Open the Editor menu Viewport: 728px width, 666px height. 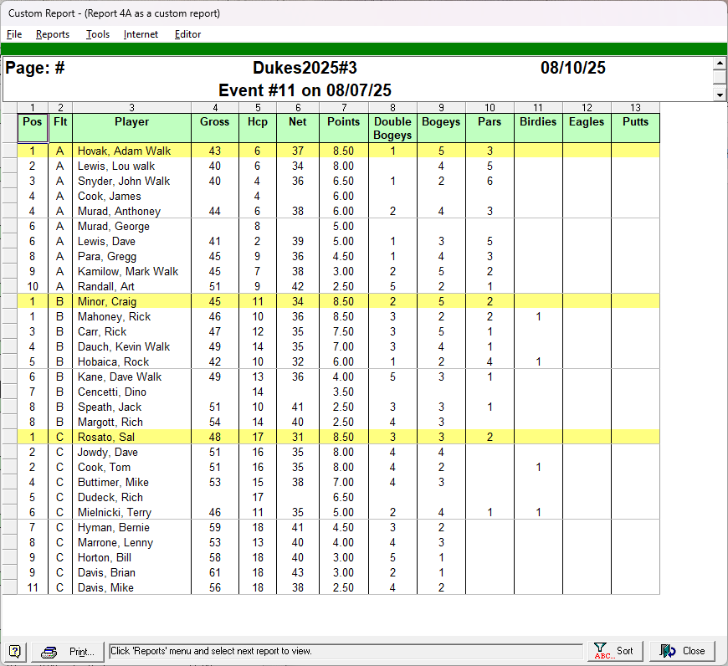tap(187, 34)
